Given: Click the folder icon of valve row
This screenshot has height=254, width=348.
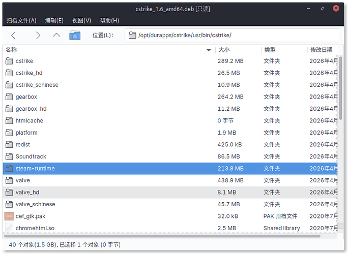Looking at the screenshot, I should tap(9, 180).
